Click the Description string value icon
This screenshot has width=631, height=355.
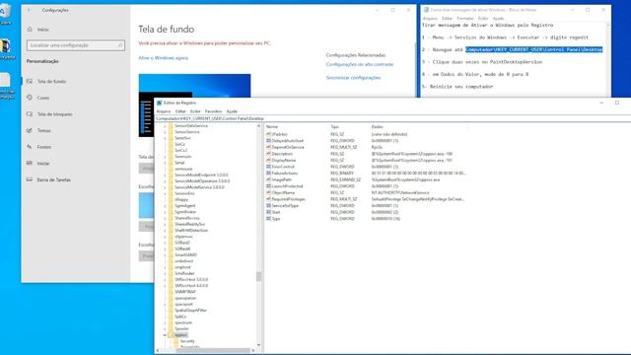coord(268,154)
